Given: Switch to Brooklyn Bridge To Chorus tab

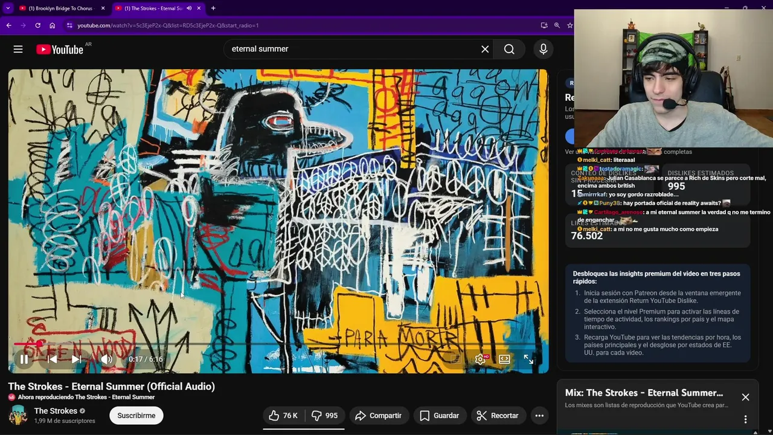Looking at the screenshot, I should pyautogui.click(x=60, y=8).
